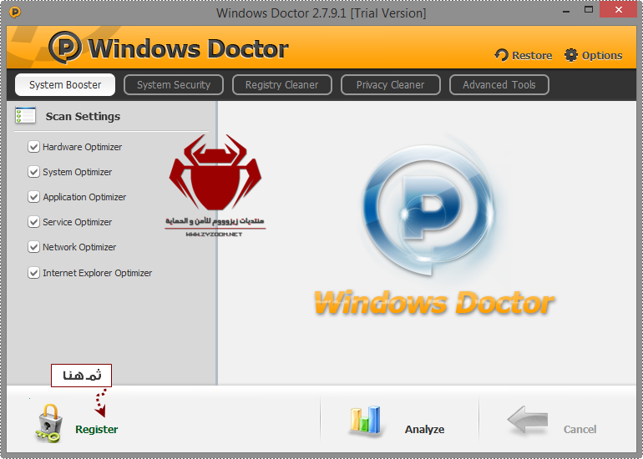The width and height of the screenshot is (643, 459).
Task: Click the Restore arrow icon
Action: [502, 55]
